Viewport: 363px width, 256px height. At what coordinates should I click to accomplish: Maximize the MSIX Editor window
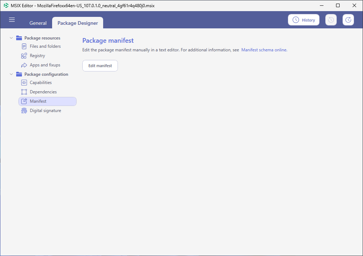click(x=338, y=5)
